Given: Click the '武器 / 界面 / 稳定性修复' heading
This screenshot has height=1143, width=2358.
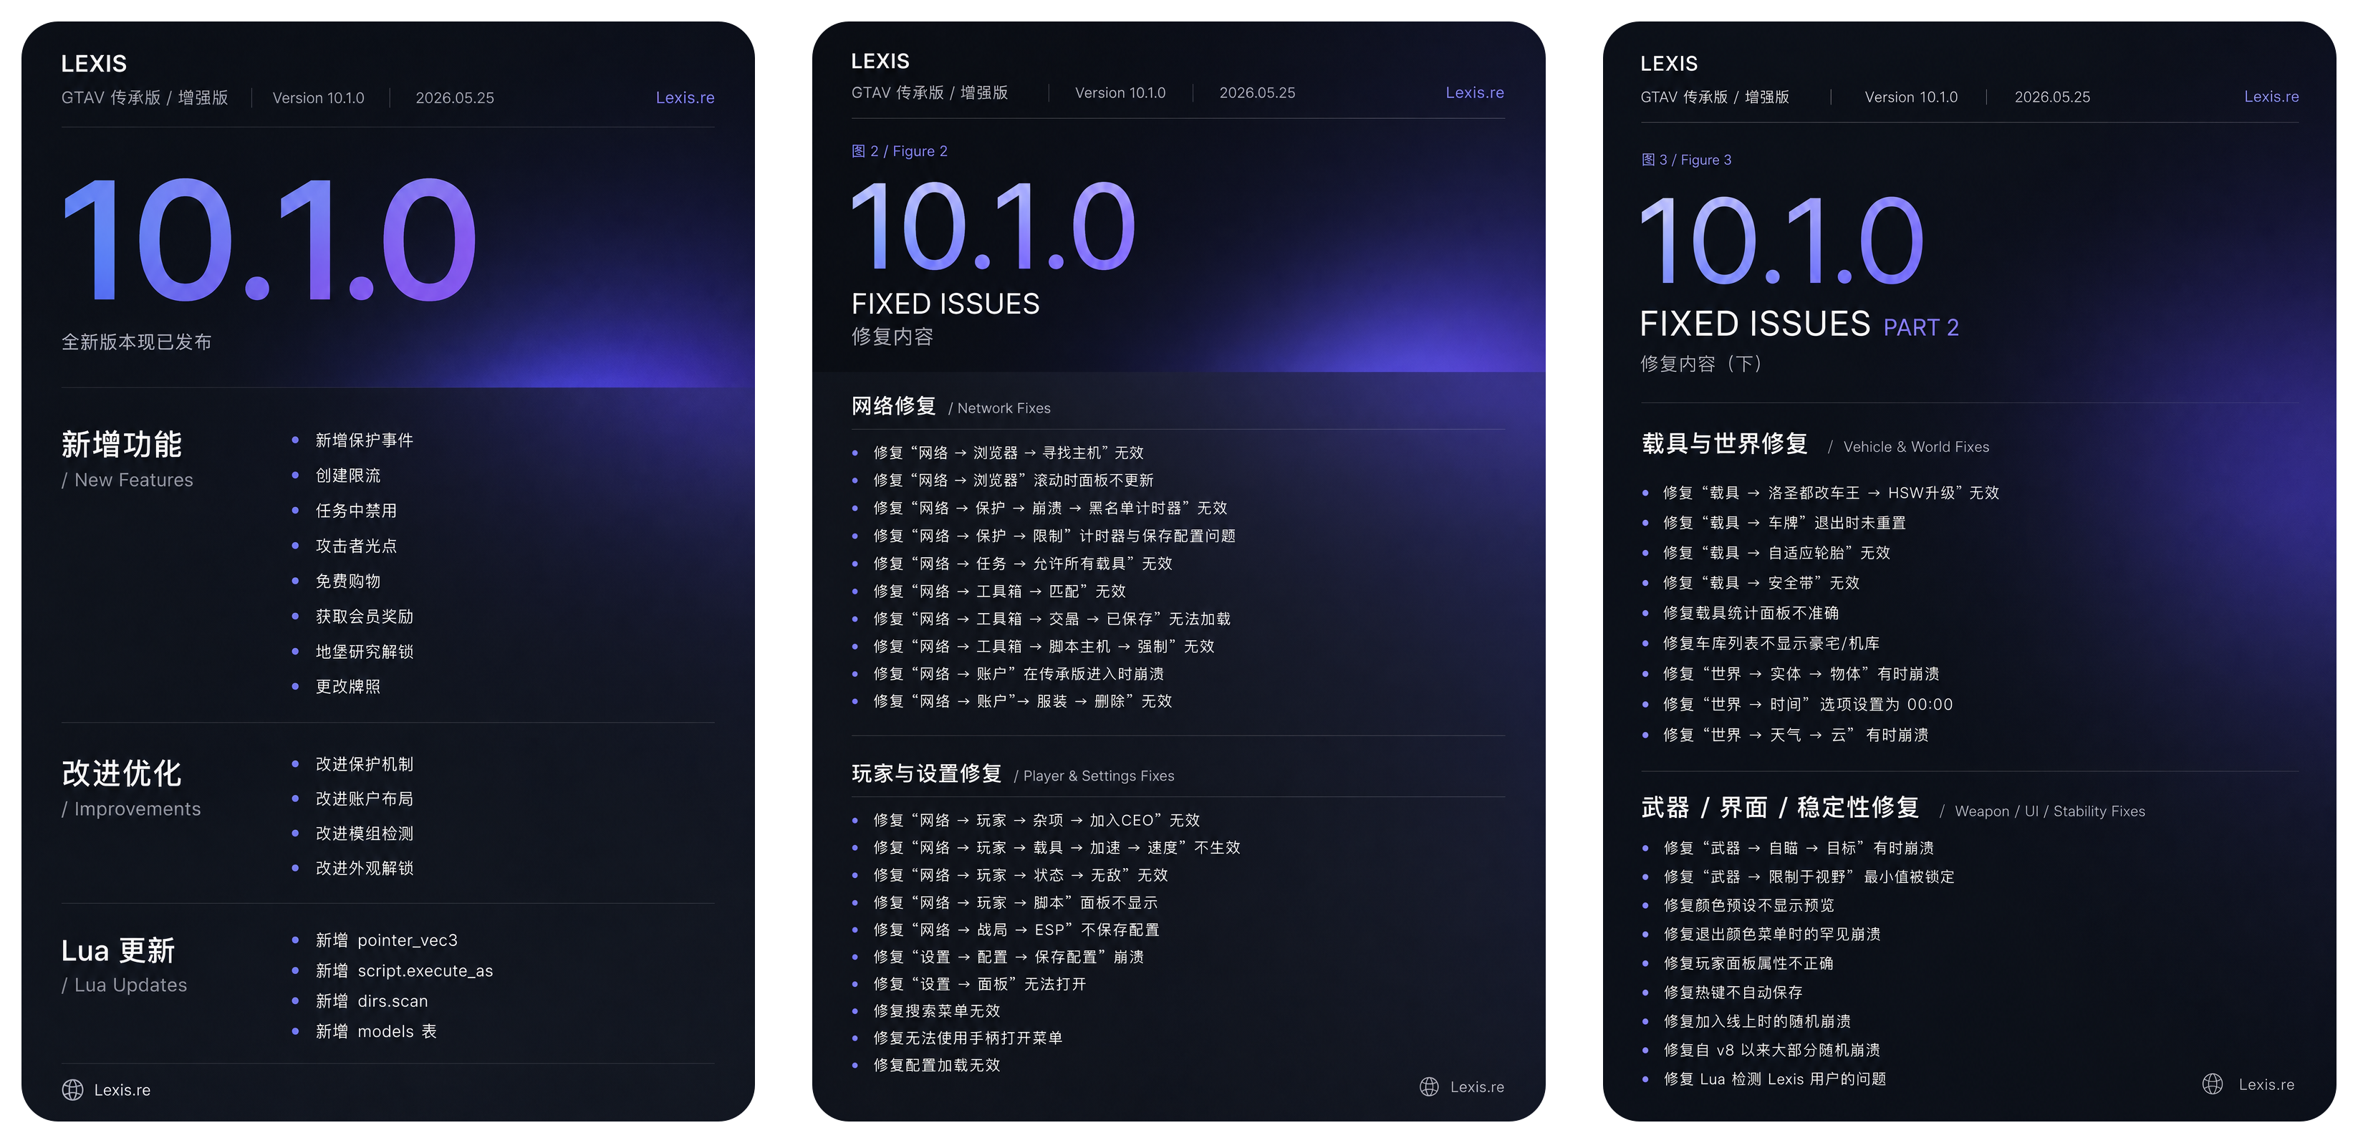Looking at the screenshot, I should [1781, 807].
